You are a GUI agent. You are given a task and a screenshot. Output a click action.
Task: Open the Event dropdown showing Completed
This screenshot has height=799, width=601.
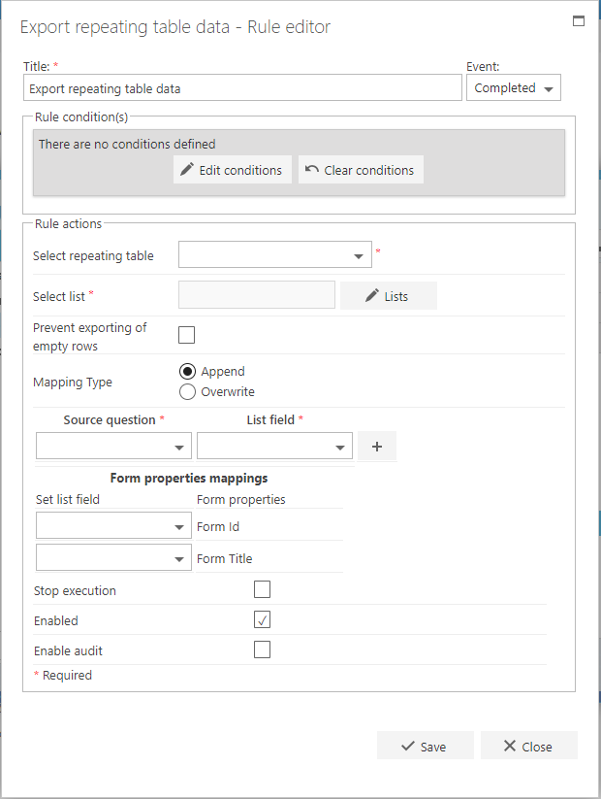[x=514, y=87]
